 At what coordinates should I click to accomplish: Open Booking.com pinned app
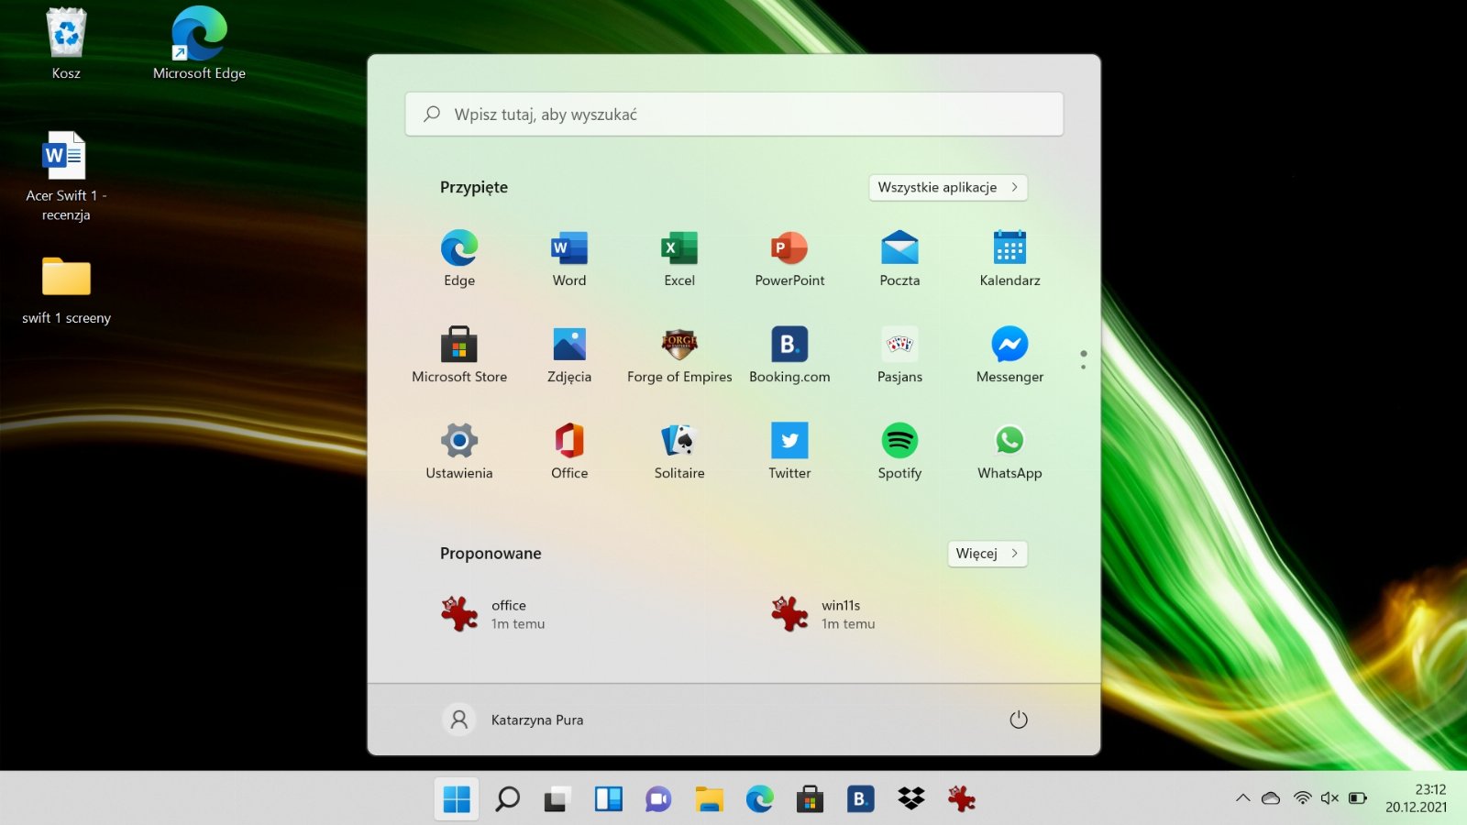[x=789, y=355]
